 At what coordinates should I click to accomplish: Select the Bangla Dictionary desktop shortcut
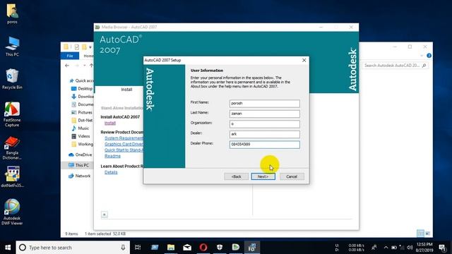point(12,147)
